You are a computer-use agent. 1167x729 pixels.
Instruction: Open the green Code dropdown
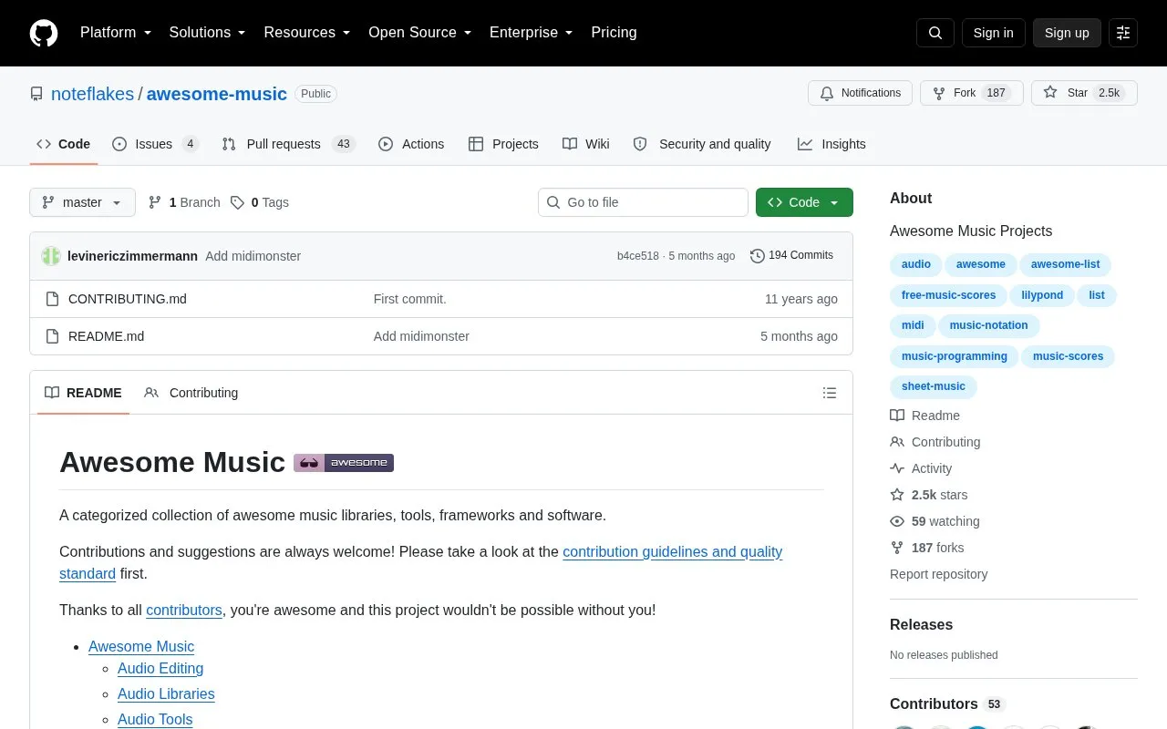(804, 202)
